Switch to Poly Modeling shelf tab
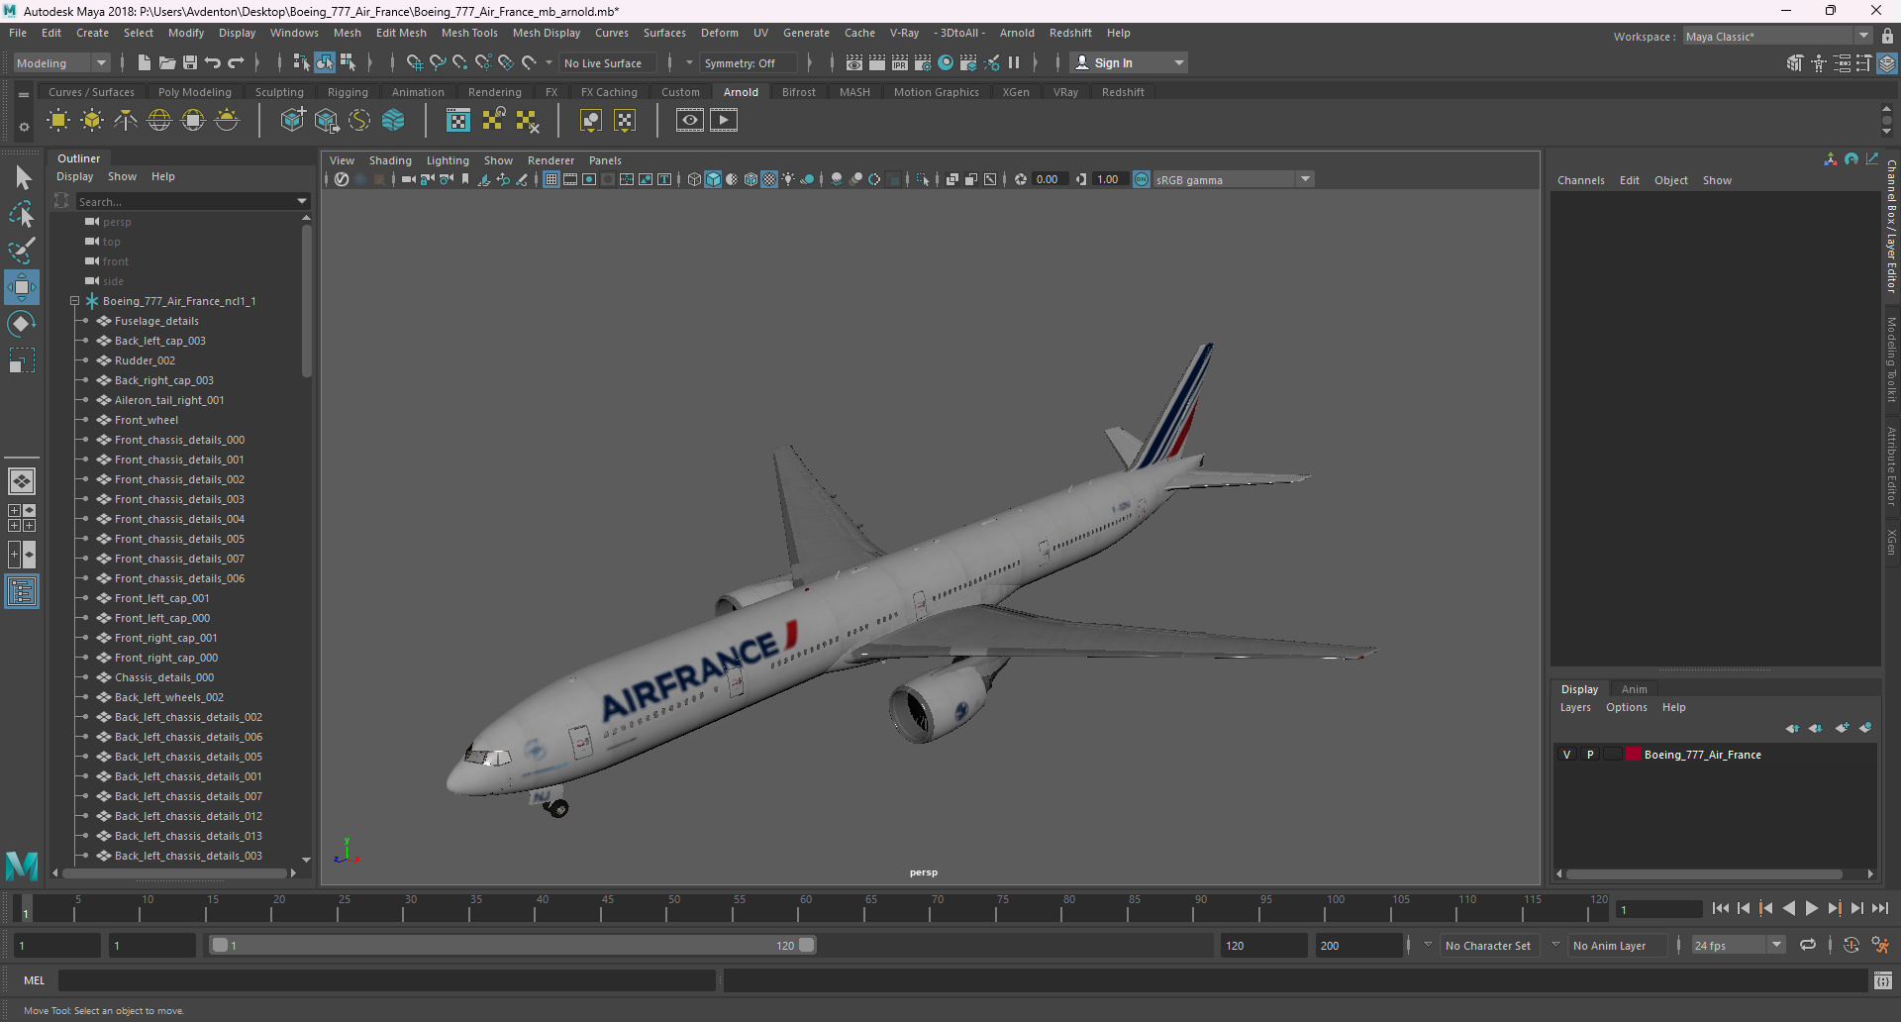Screen dimensions: 1901x1022 click(x=194, y=92)
